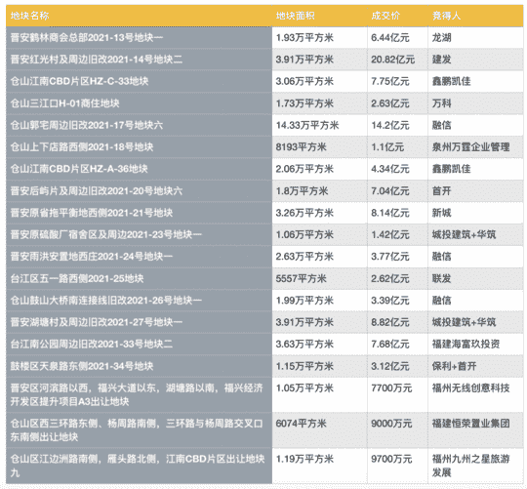Select the 3.39亿元 price cell
Viewport: 527px width, 489px height.
click(x=397, y=301)
